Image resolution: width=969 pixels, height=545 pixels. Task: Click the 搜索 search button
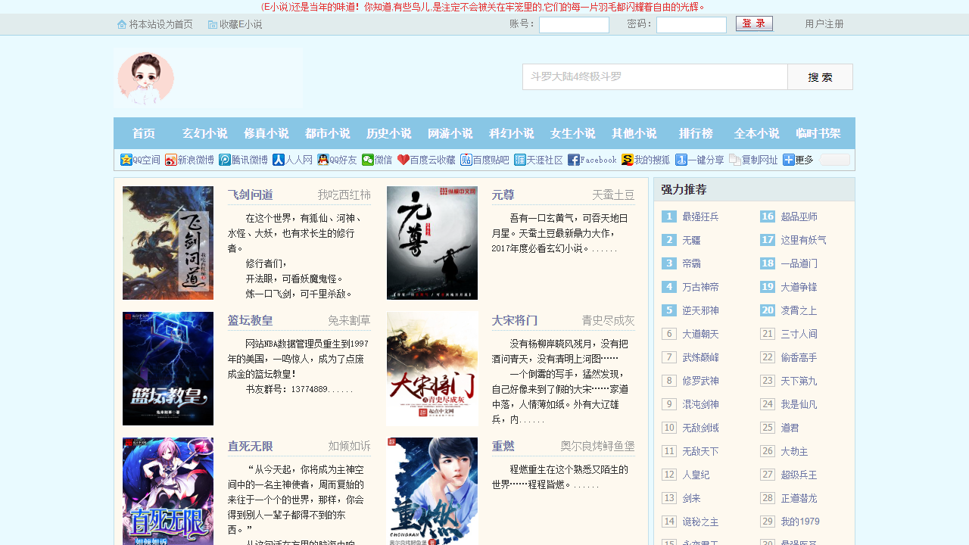click(820, 77)
